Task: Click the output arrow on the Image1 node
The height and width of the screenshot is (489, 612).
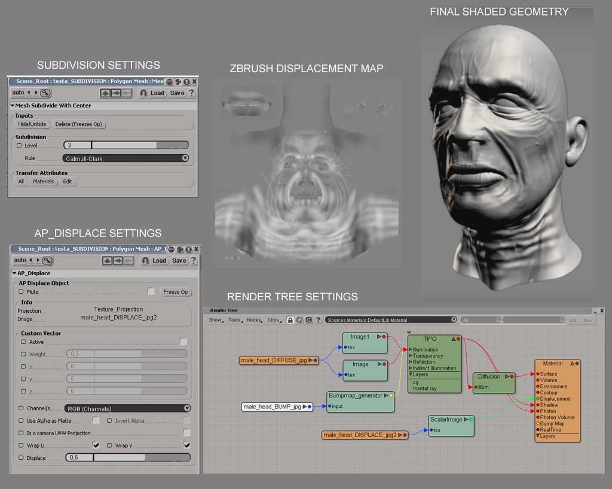Action: 379,337
